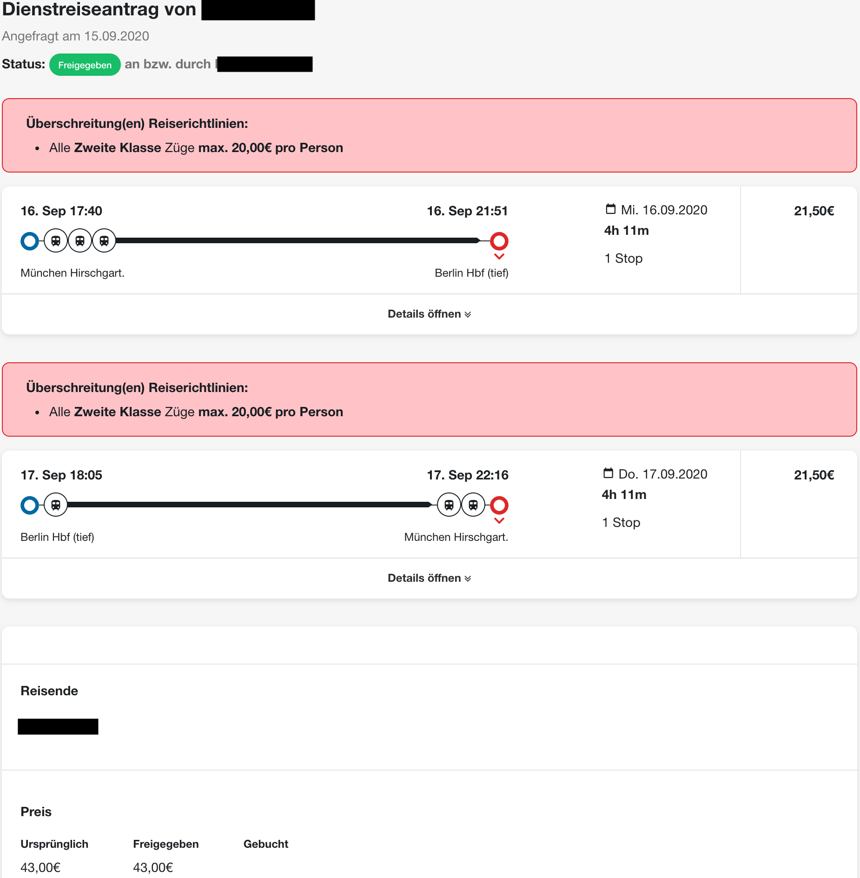Image resolution: width=860 pixels, height=878 pixels.
Task: Click red chevron under München arrival marker
Action: (499, 521)
